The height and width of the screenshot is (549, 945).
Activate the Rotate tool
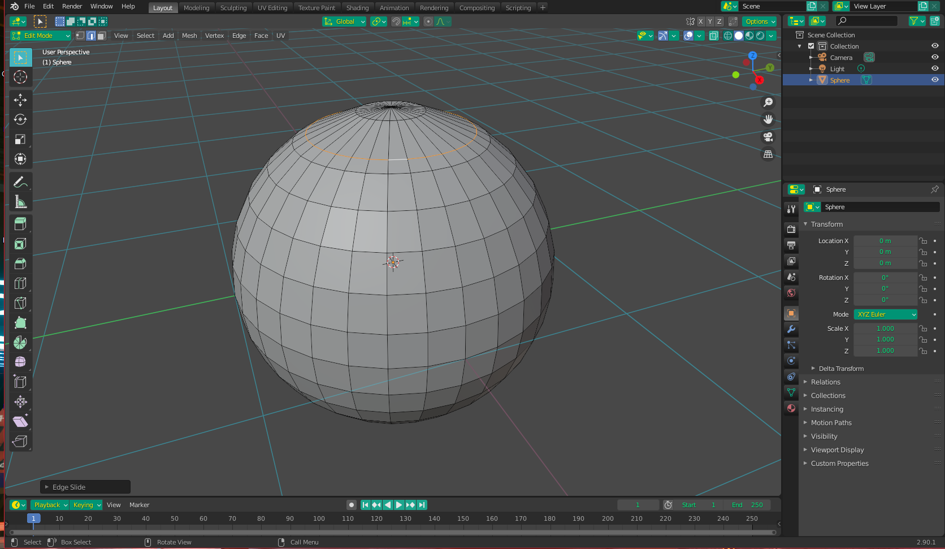(x=20, y=119)
